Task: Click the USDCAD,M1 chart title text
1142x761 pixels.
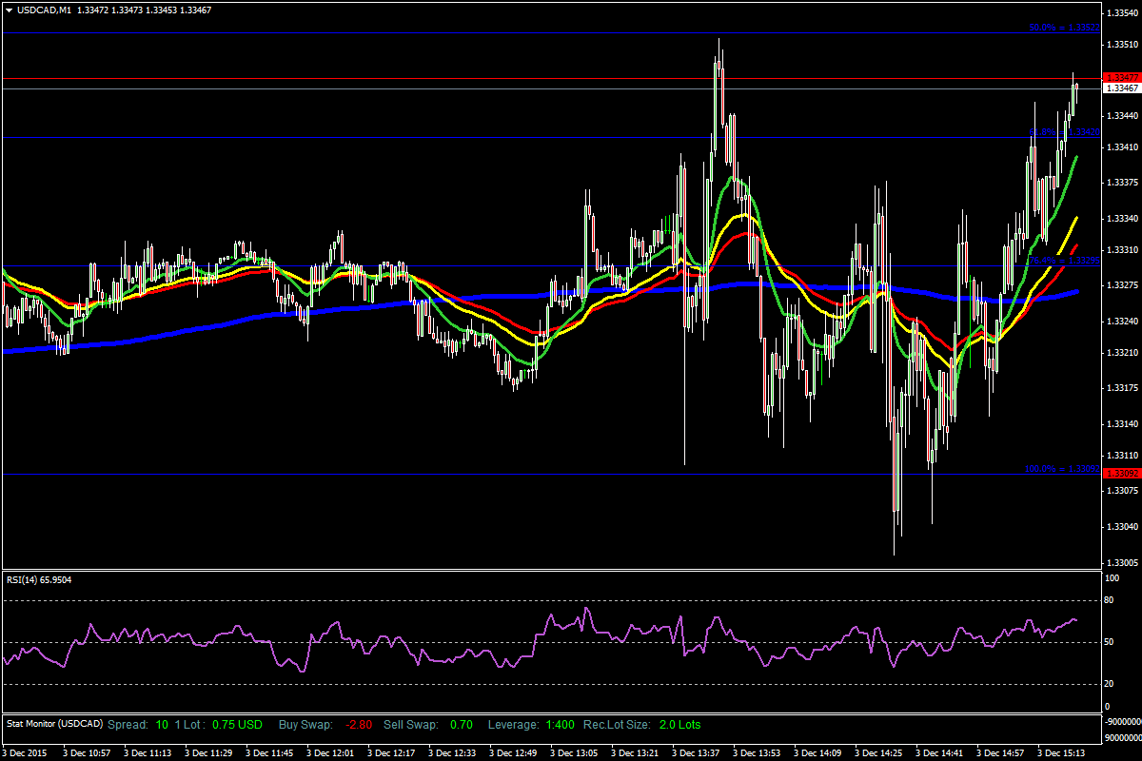Action: (x=45, y=10)
